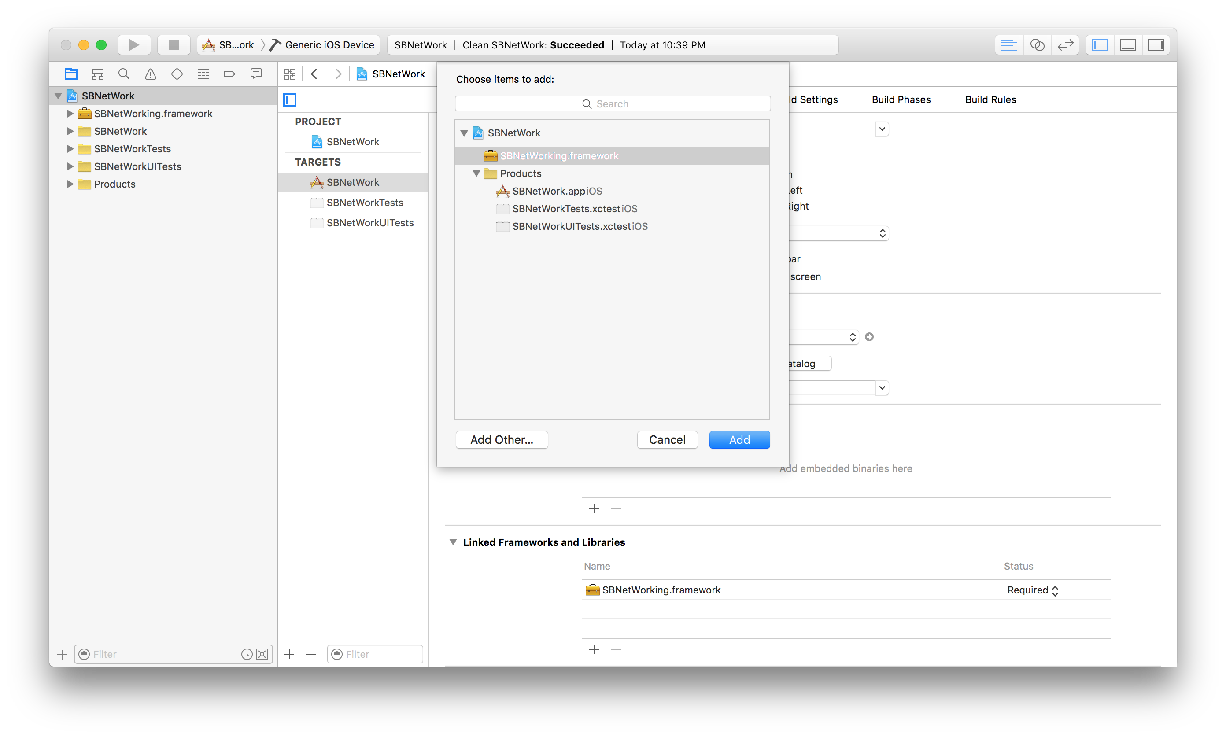This screenshot has height=737, width=1226.
Task: Click the Stop button in toolbar
Action: [x=174, y=45]
